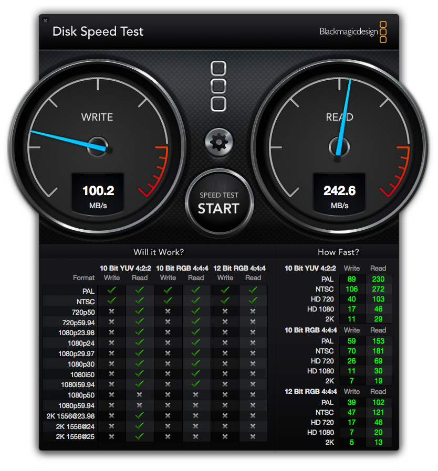438x471 pixels.
Task: Click the 1080p59.94 12 Bit RGB read cross
Action: coord(253,405)
